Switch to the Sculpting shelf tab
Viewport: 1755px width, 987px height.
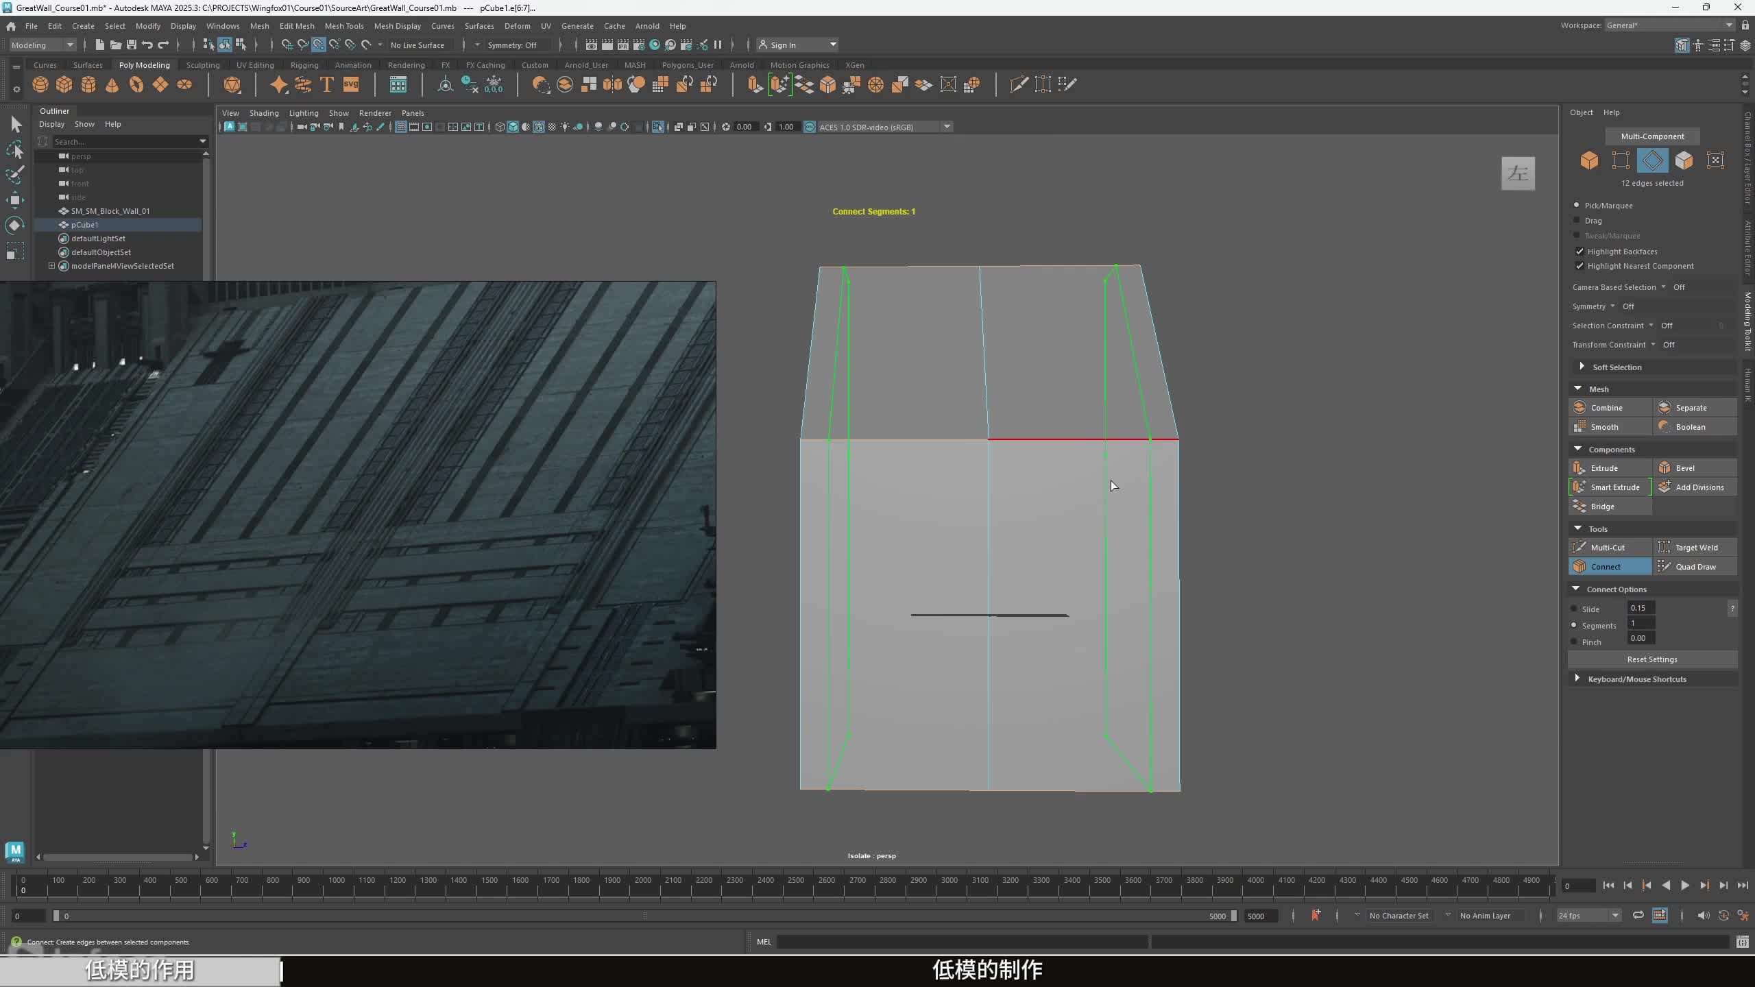203,65
